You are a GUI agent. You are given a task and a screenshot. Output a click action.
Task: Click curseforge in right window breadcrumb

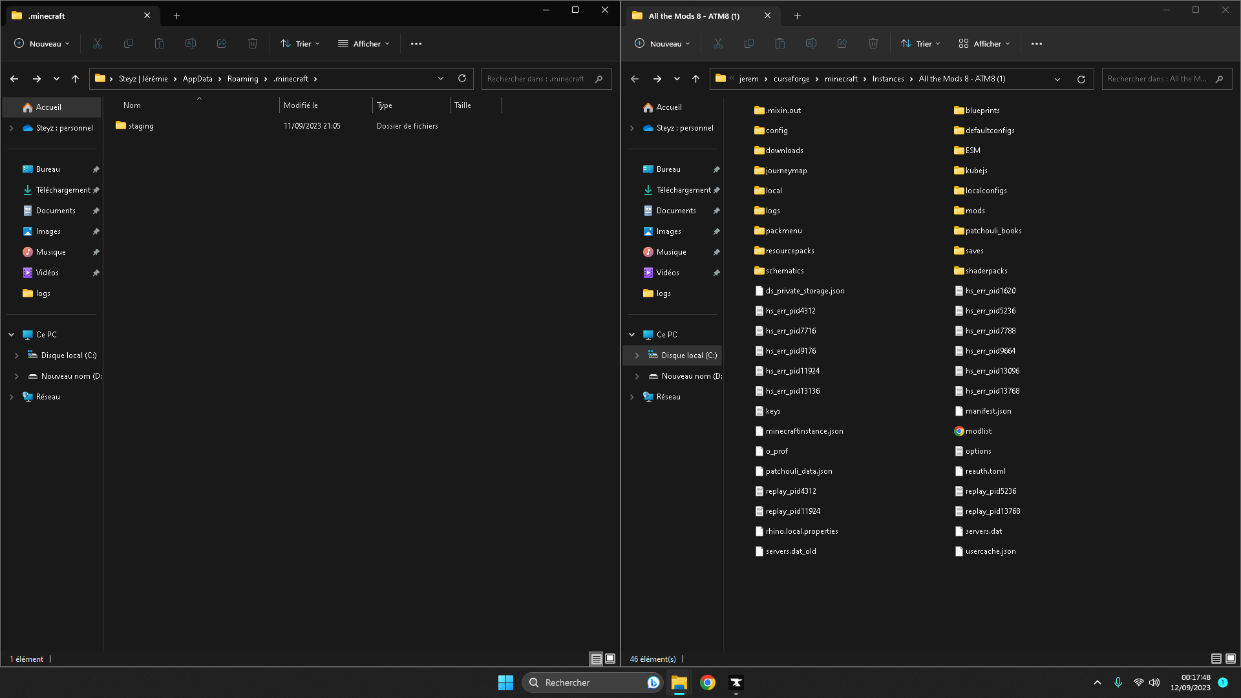pos(791,79)
